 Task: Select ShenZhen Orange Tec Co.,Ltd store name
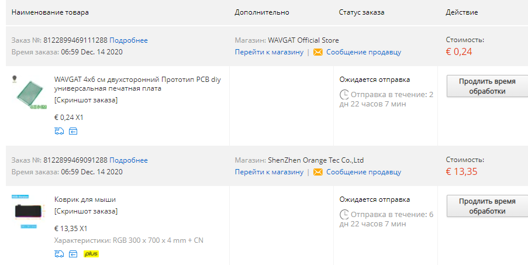[316, 160]
